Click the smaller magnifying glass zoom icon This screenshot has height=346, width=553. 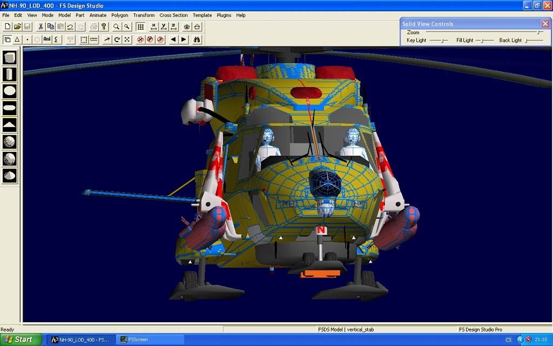pos(126,26)
